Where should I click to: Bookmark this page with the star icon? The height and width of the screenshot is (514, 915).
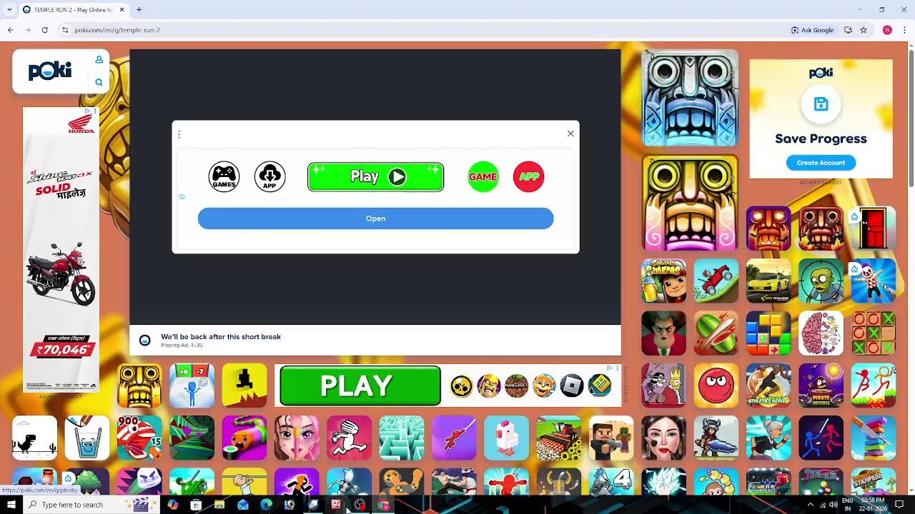[864, 30]
